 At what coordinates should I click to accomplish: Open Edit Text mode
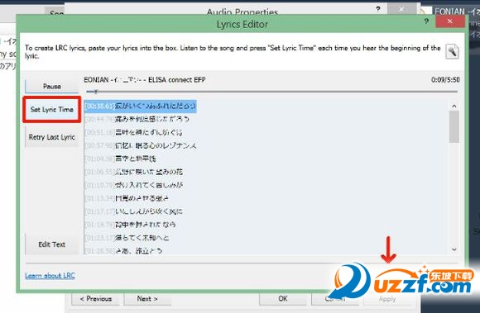tap(52, 244)
